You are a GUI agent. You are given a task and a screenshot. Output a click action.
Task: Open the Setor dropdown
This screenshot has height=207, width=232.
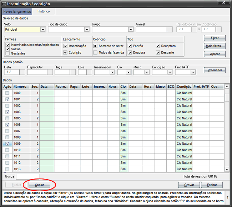click(43, 30)
